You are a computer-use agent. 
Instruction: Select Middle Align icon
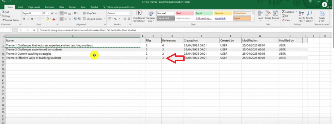coord(66,13)
